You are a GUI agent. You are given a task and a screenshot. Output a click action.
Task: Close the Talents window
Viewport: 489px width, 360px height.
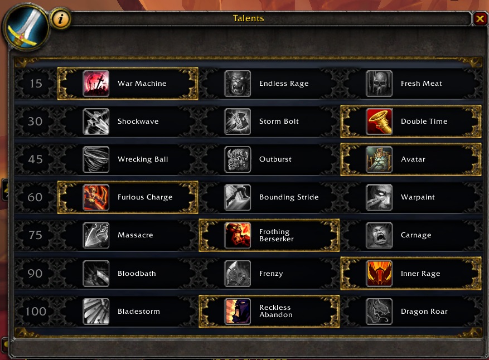click(x=480, y=19)
